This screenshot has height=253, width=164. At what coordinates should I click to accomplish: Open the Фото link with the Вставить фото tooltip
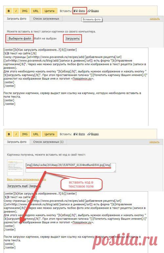coord(82,11)
